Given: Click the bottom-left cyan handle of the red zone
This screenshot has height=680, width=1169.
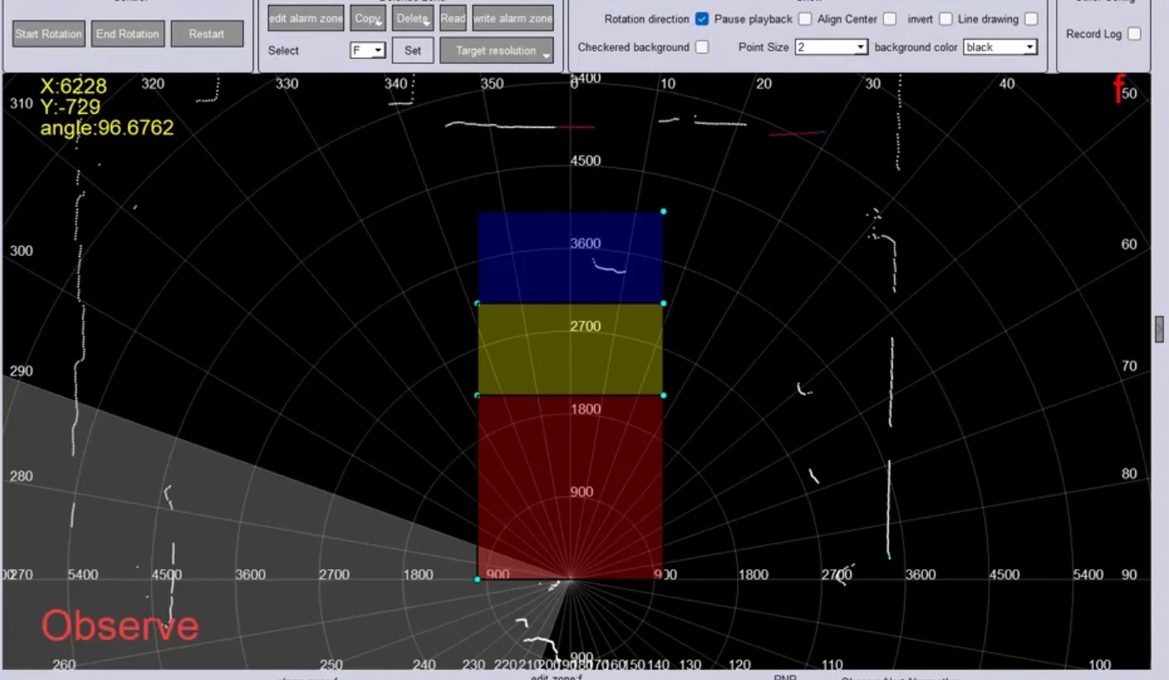Looking at the screenshot, I should (478, 579).
